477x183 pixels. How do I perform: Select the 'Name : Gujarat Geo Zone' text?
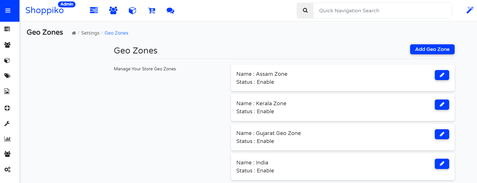pyautogui.click(x=269, y=133)
